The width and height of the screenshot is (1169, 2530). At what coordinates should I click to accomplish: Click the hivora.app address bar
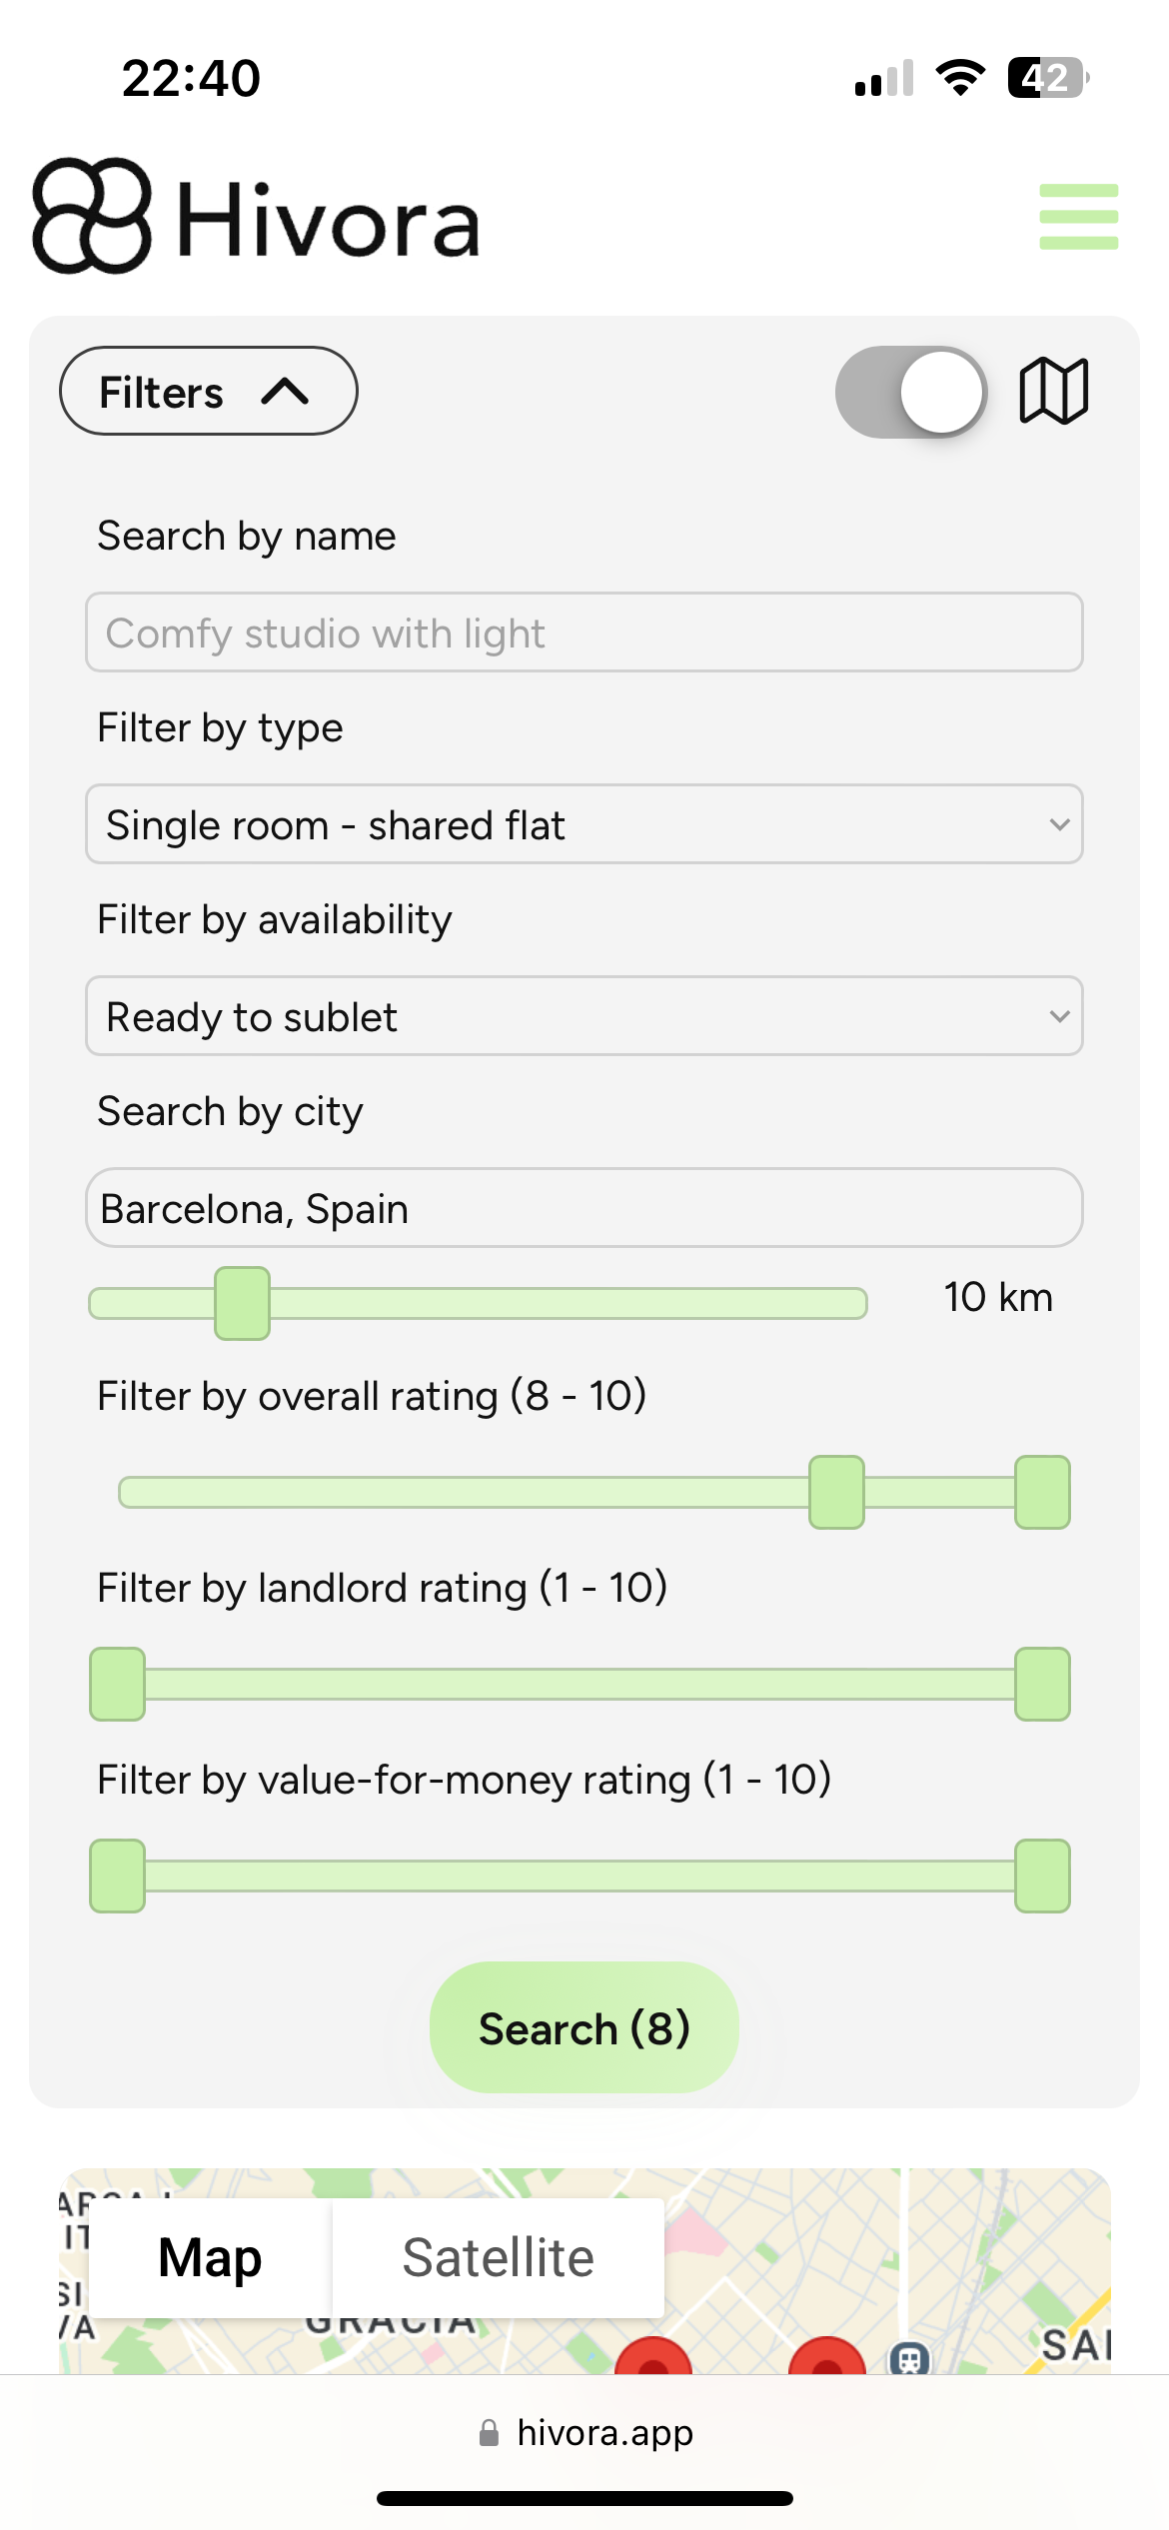click(604, 2433)
